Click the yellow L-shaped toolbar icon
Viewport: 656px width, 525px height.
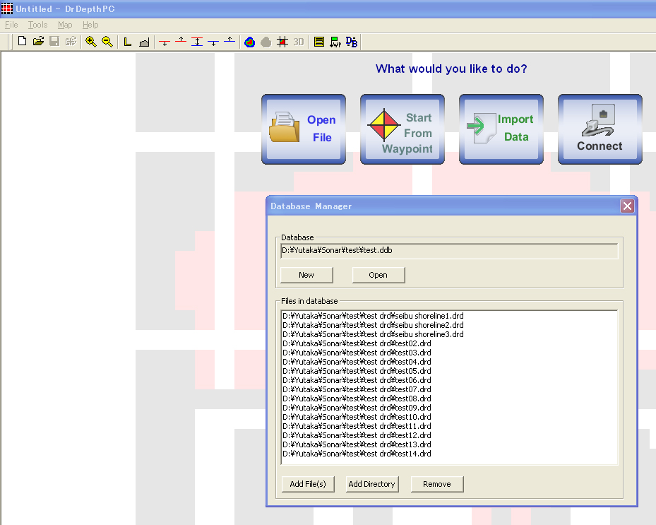coord(128,42)
